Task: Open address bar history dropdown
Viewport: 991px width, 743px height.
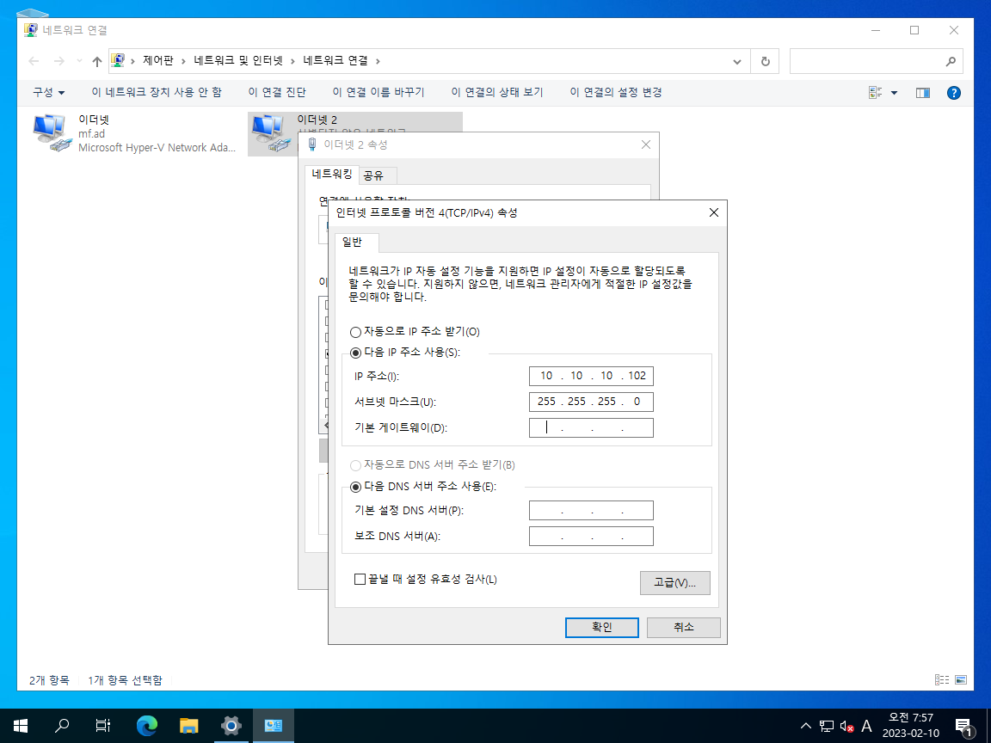Action: (737, 61)
